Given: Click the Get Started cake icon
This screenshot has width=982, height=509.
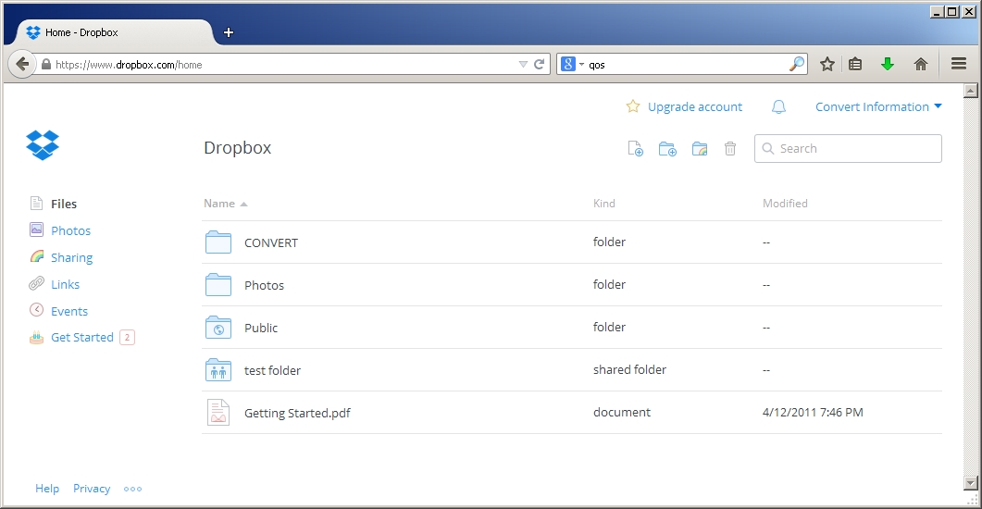Looking at the screenshot, I should (36, 338).
